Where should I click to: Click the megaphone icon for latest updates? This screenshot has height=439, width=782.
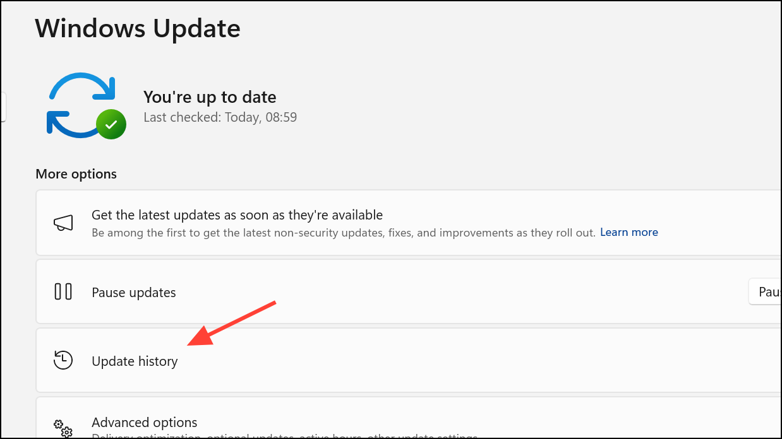pyautogui.click(x=63, y=223)
